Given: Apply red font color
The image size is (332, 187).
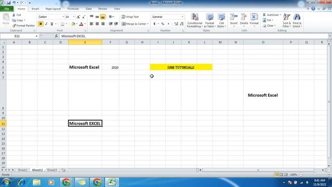Looking at the screenshot, I should pyautogui.click(x=81, y=24).
